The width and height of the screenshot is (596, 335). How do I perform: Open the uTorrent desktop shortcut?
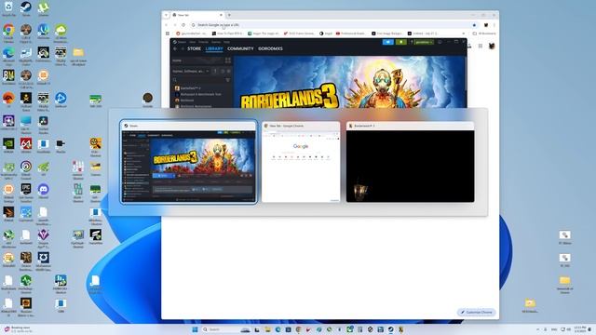point(44,9)
